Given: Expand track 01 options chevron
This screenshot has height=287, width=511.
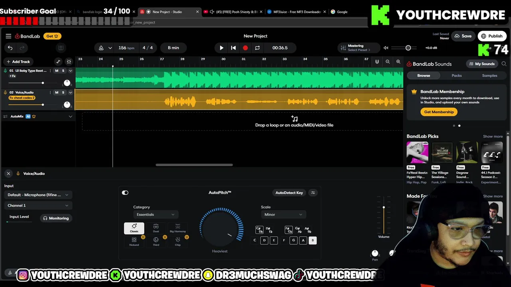Looking at the screenshot, I should pos(70,71).
